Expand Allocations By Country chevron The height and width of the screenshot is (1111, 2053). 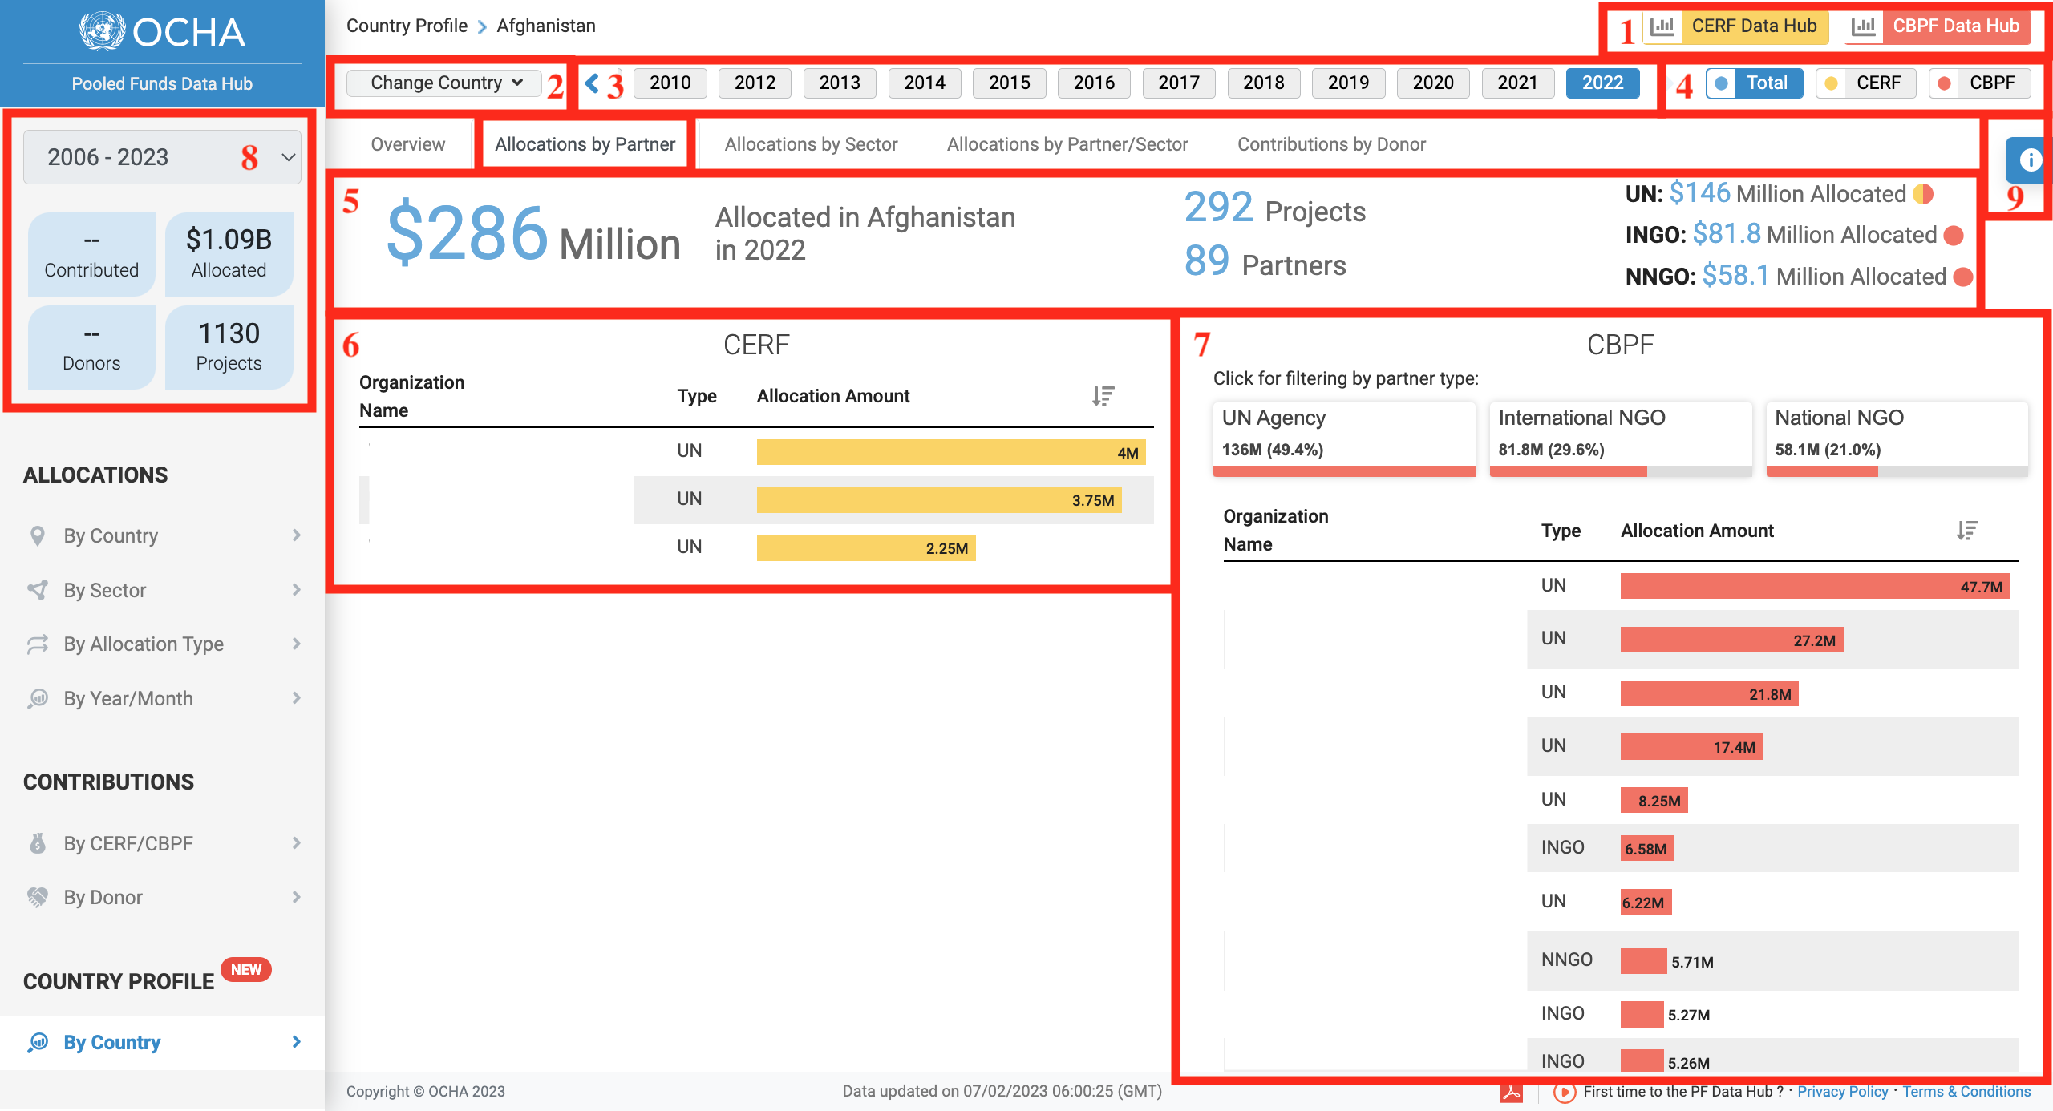coord(297,535)
